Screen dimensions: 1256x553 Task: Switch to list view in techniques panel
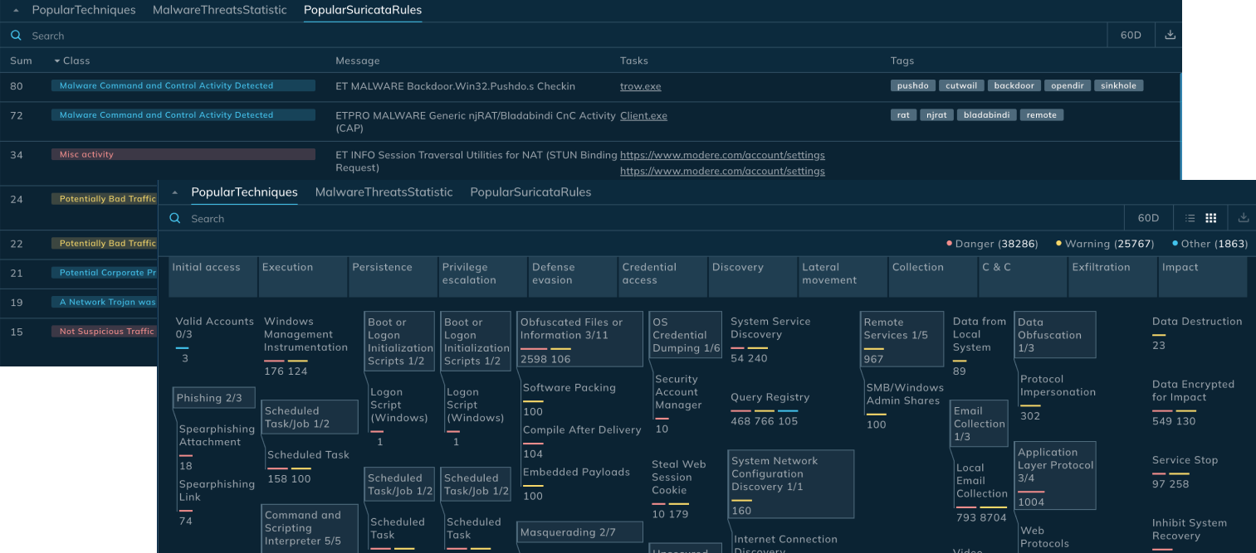click(x=1190, y=218)
